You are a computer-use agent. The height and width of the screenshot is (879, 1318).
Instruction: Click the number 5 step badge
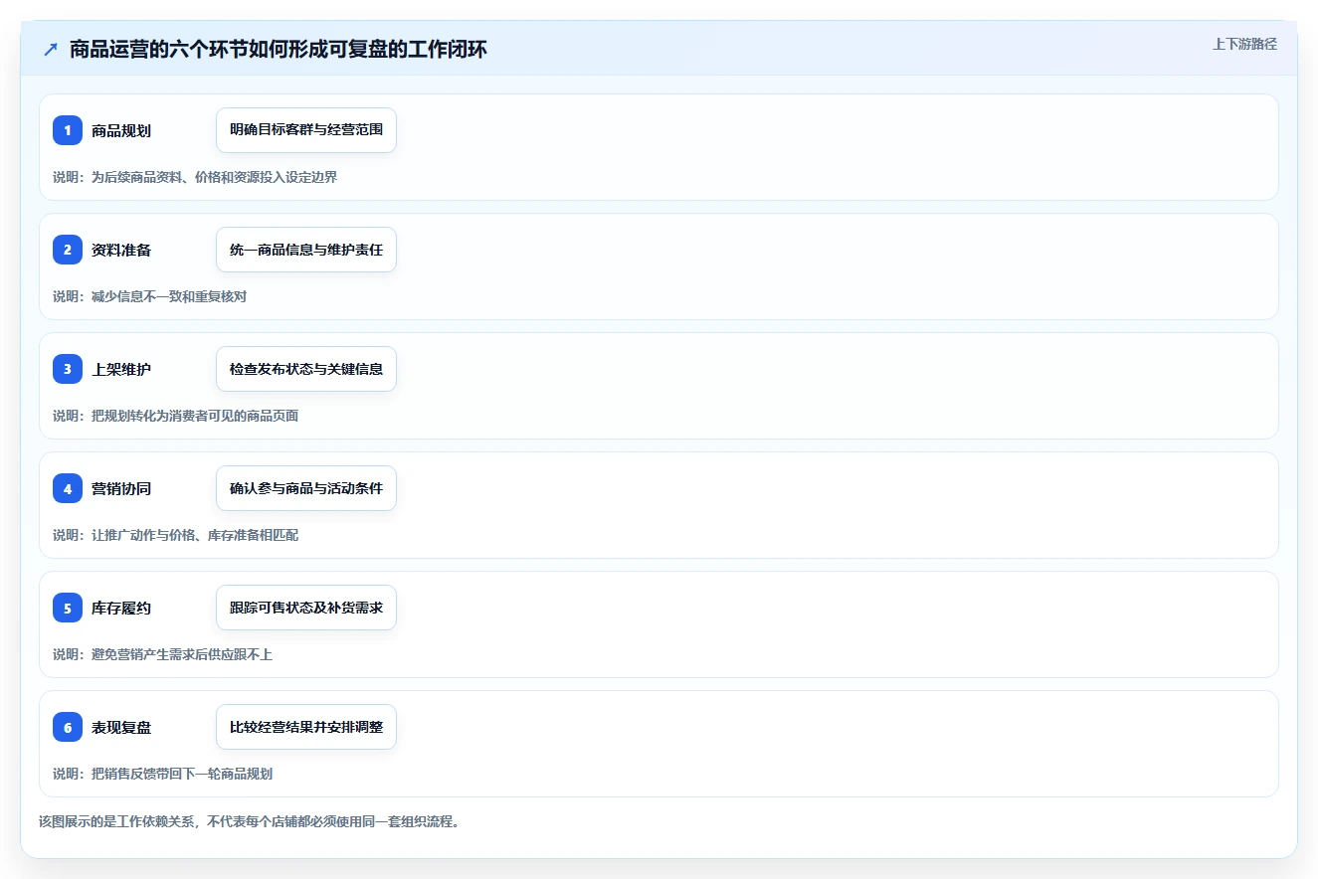pos(68,608)
